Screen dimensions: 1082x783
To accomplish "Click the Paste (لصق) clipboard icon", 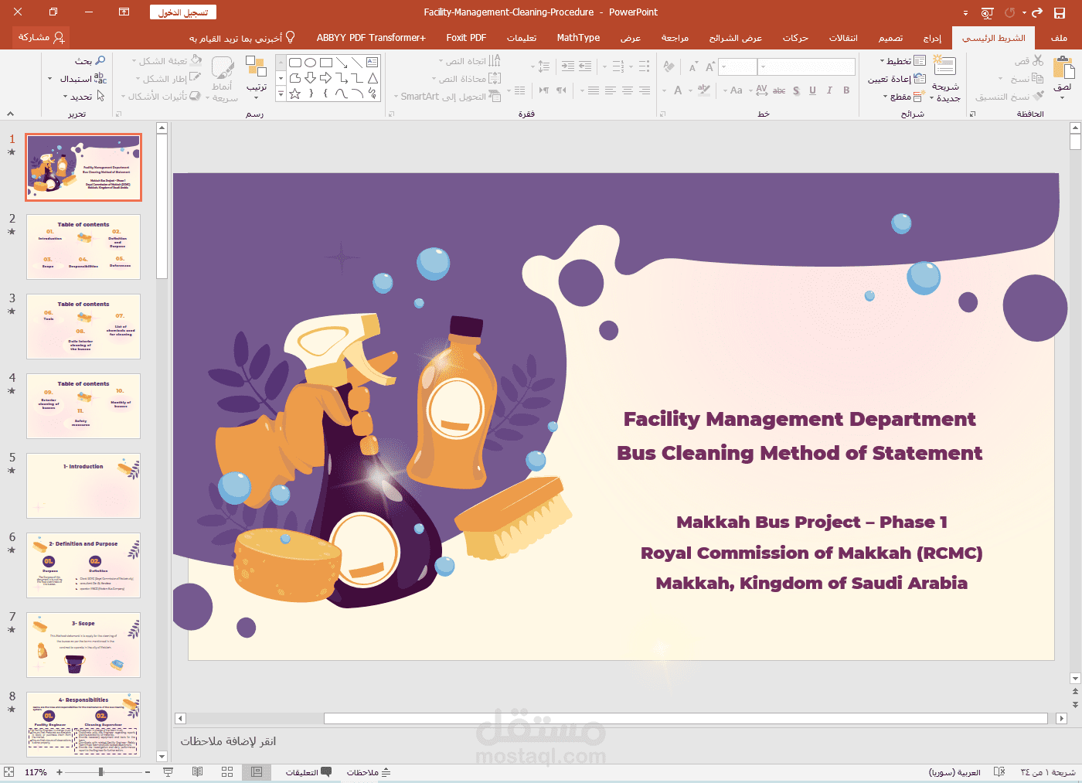I will 1063,68.
